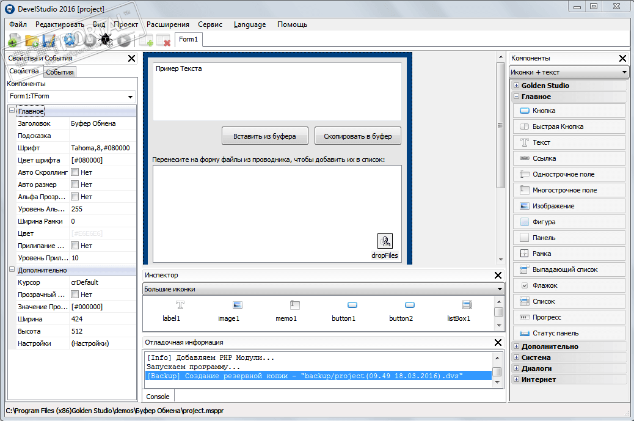
Task: Select the Фигура component
Action: [569, 222]
